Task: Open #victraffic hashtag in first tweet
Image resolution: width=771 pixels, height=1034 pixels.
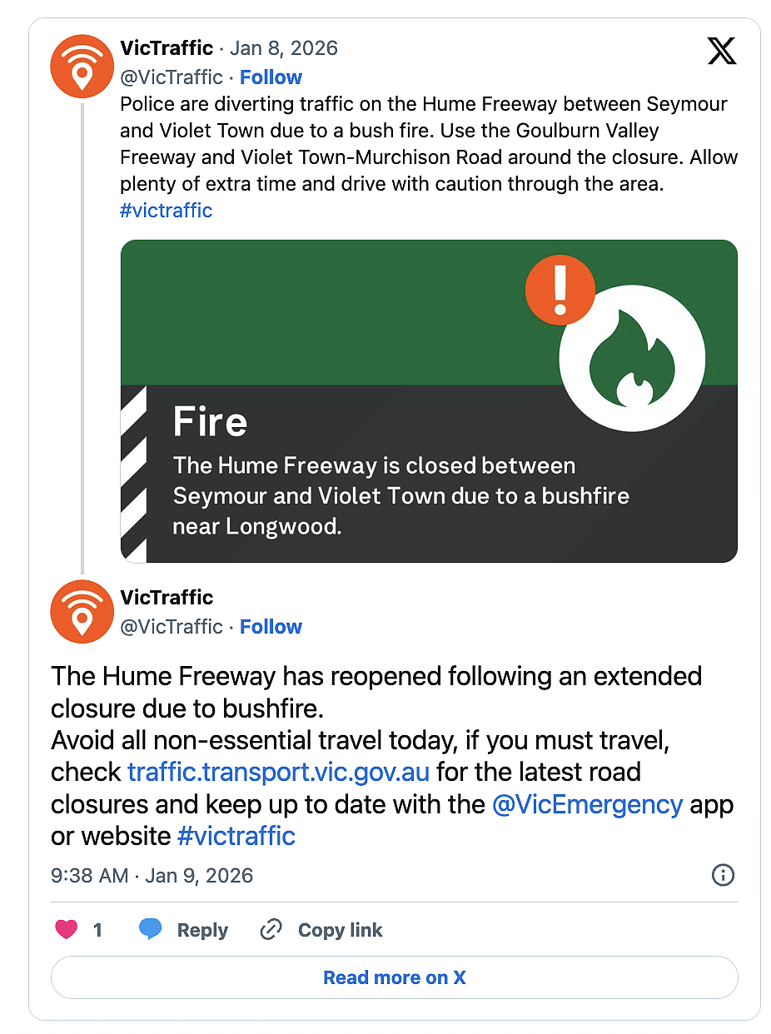Action: 166,211
